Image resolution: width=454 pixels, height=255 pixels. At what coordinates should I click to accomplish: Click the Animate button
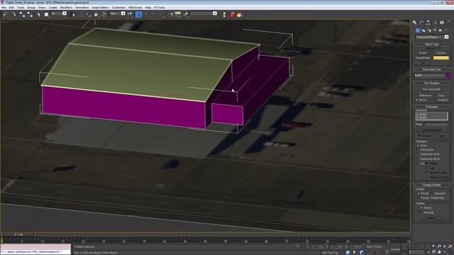[x=396, y=249]
